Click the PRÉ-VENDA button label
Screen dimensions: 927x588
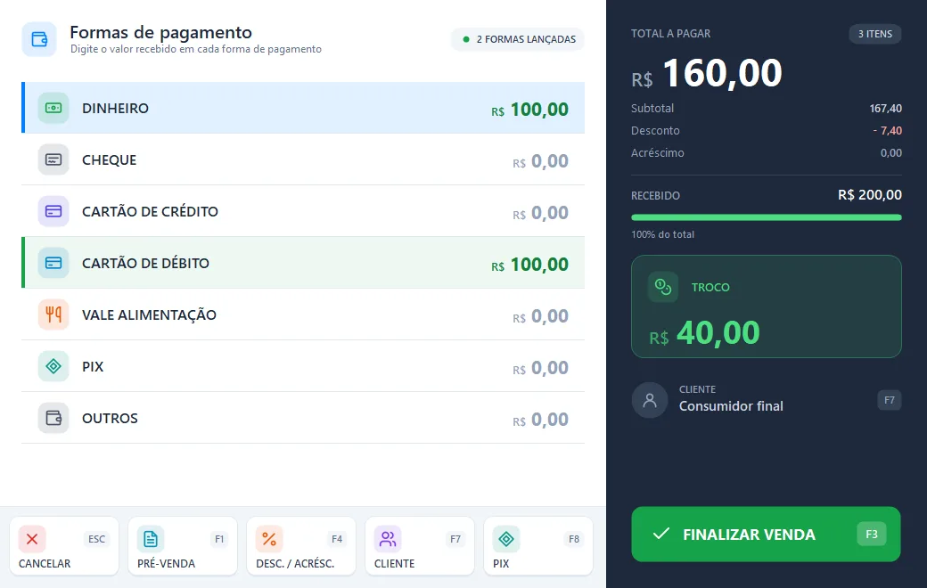pyautogui.click(x=166, y=564)
